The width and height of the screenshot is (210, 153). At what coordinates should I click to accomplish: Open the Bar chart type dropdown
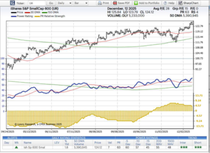tap(81, 3)
